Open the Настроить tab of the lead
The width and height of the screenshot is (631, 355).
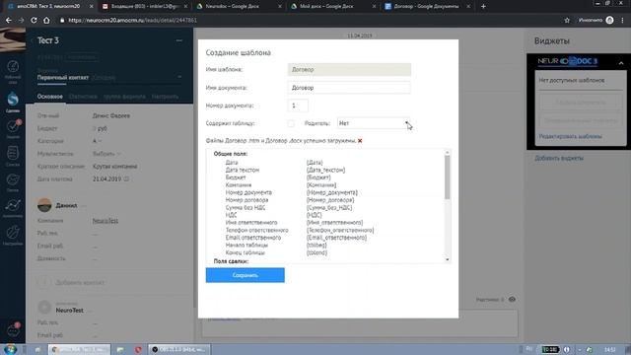coord(165,97)
